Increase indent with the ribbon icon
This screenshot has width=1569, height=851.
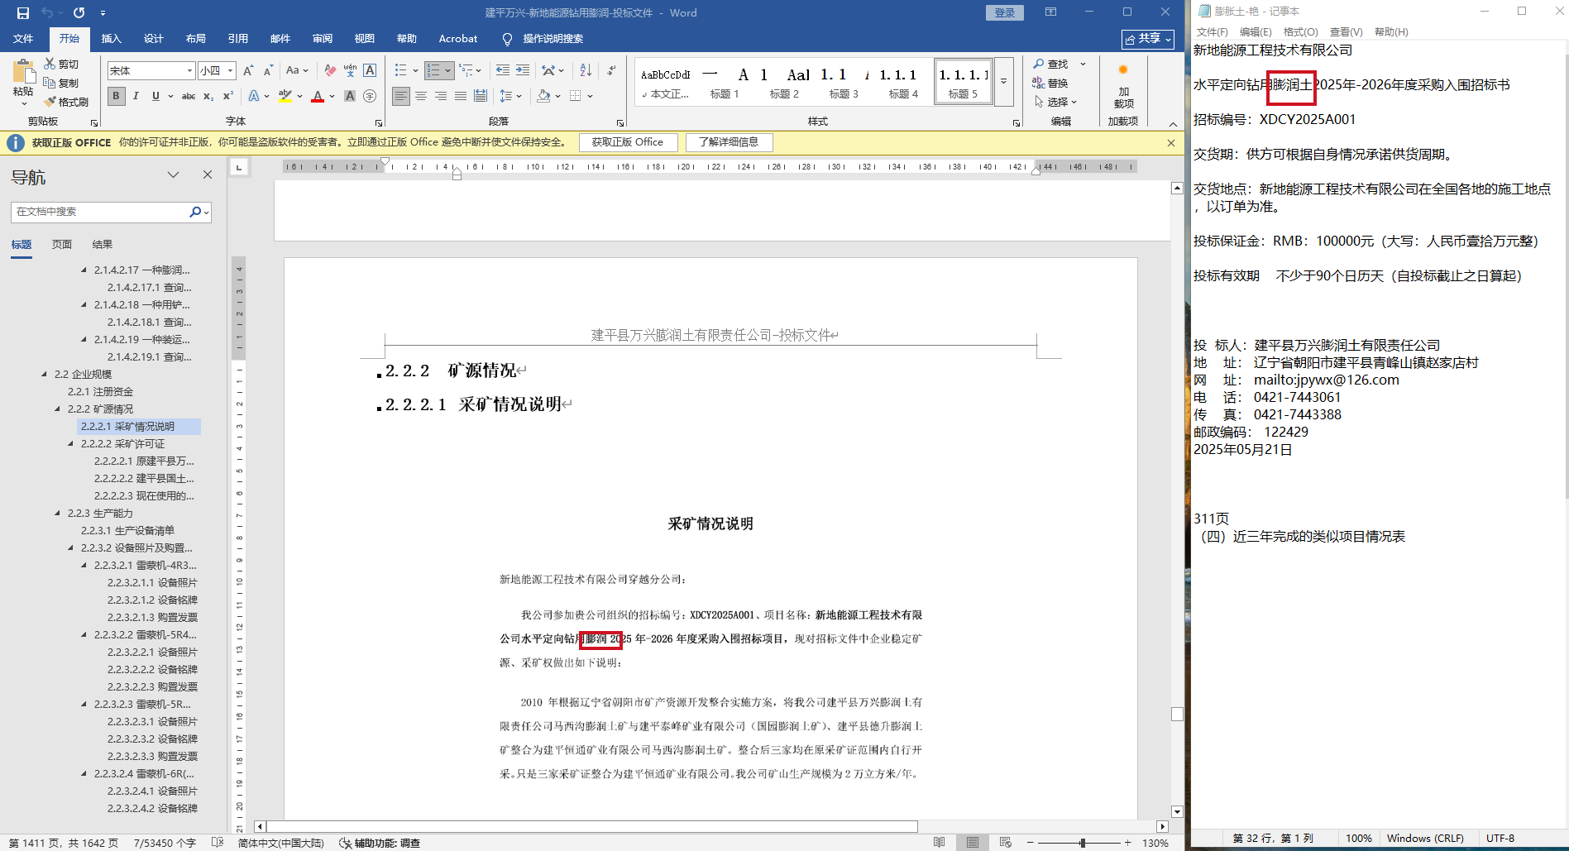click(523, 70)
